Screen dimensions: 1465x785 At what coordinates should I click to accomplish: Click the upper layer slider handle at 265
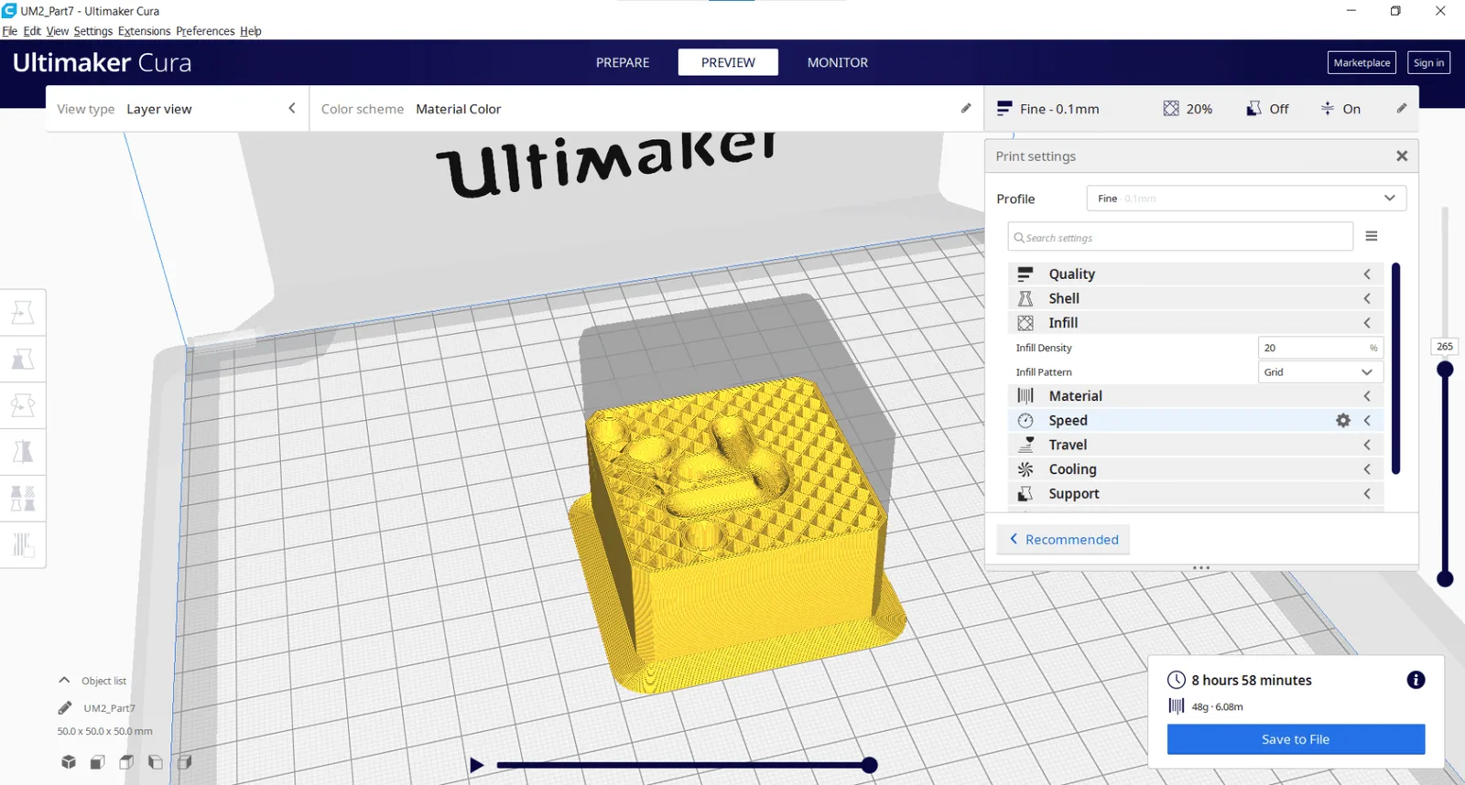click(x=1445, y=369)
